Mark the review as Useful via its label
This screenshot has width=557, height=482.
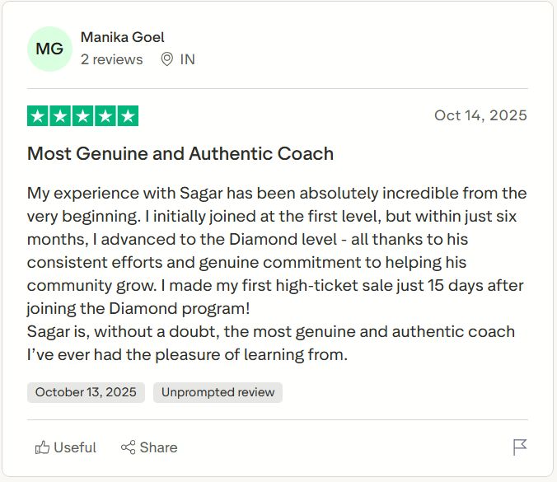click(75, 447)
